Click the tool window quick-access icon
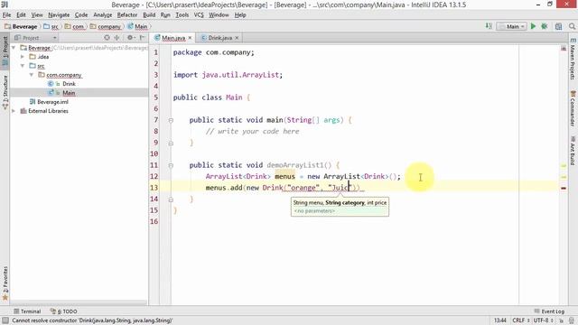This screenshot has height=325, width=578. coord(5,320)
